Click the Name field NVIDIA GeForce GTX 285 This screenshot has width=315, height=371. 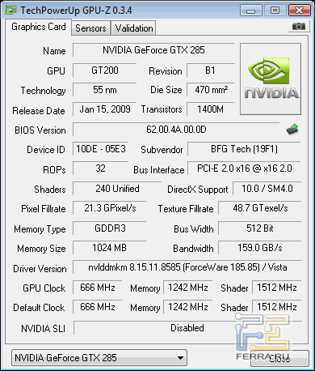[x=153, y=50]
